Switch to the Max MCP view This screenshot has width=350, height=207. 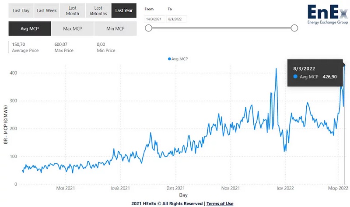(73, 28)
